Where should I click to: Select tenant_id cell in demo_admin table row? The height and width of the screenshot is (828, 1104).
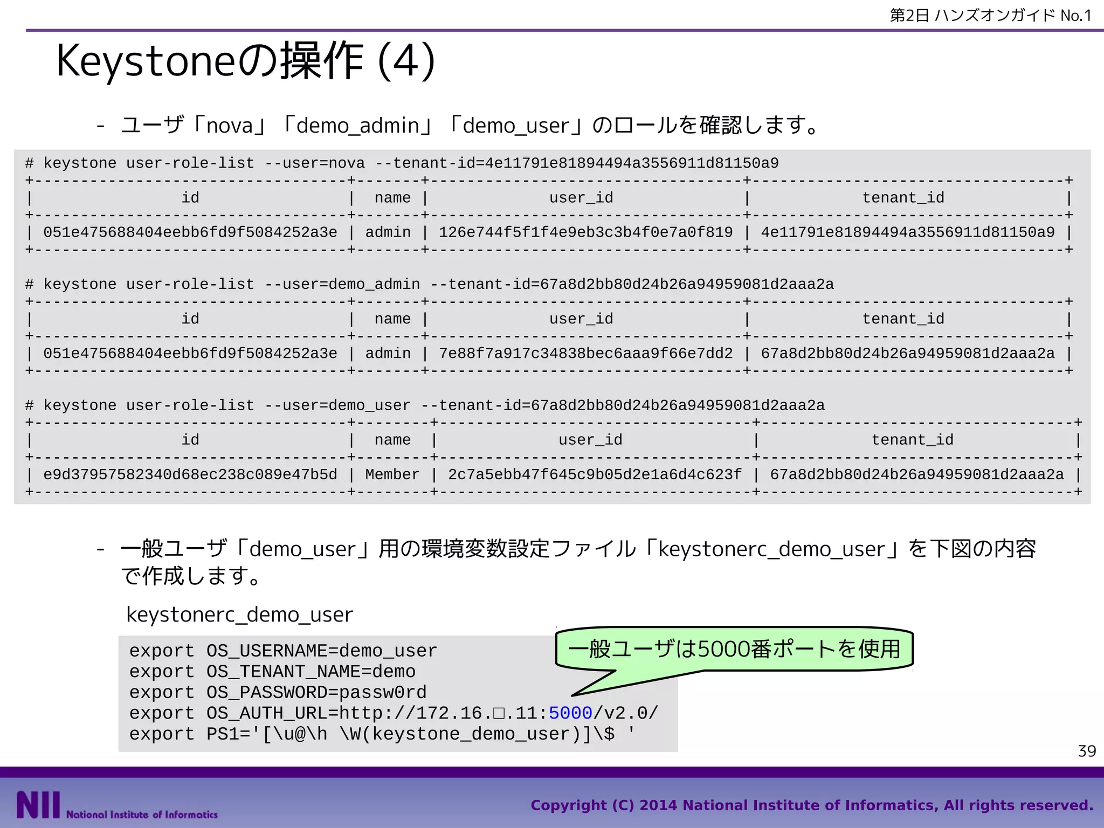(908, 354)
